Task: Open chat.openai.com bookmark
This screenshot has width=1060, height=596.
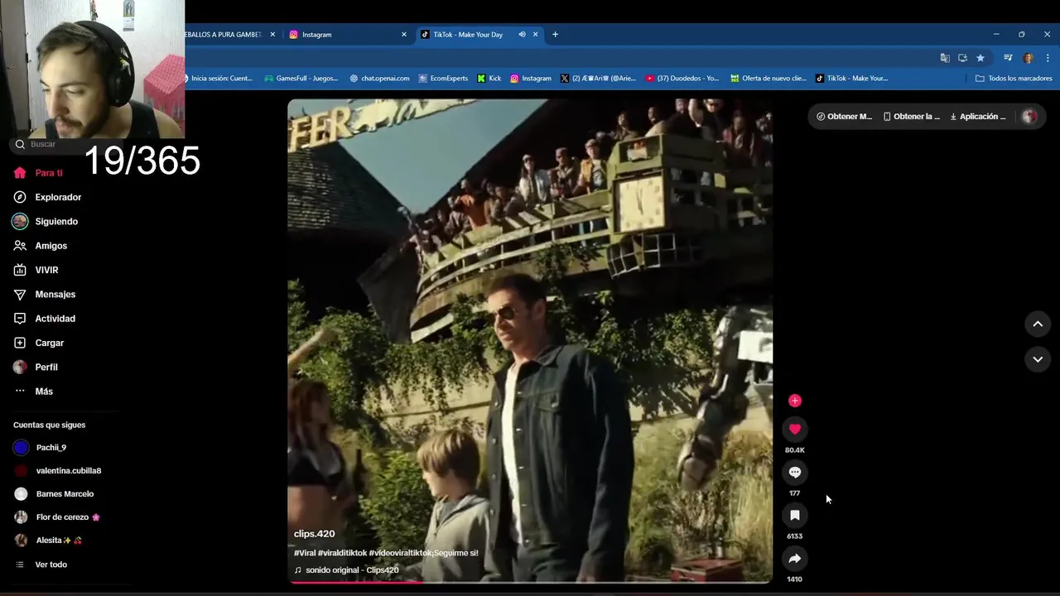Action: tap(379, 79)
